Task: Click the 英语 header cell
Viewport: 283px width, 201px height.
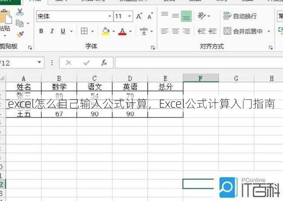Action: click(x=130, y=87)
